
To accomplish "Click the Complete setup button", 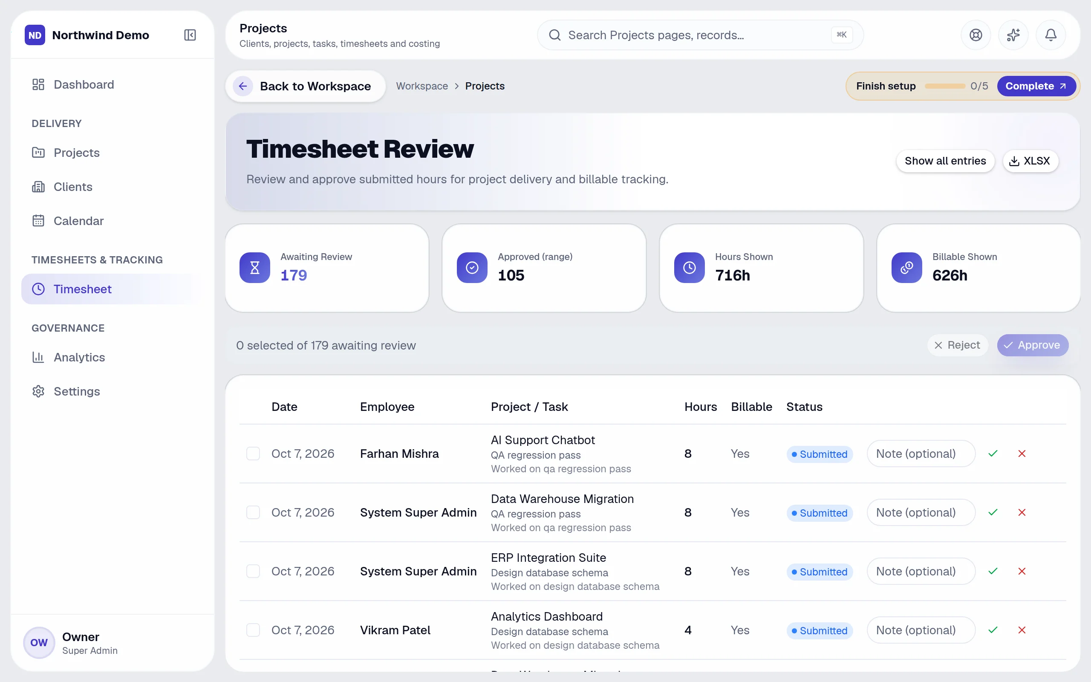I will click(1036, 86).
